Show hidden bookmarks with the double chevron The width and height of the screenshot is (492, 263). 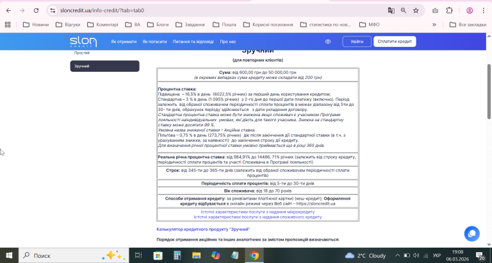click(x=434, y=24)
